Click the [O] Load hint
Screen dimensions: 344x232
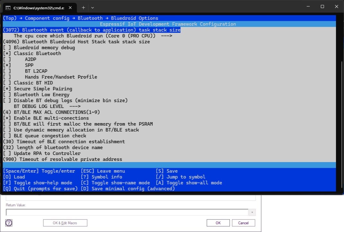click(x=14, y=177)
